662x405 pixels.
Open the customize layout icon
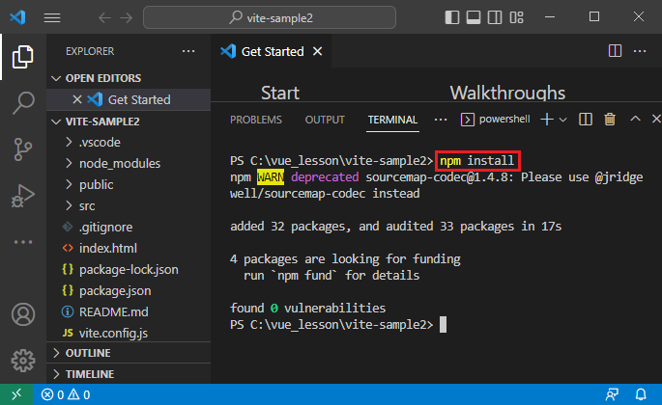tap(516, 17)
